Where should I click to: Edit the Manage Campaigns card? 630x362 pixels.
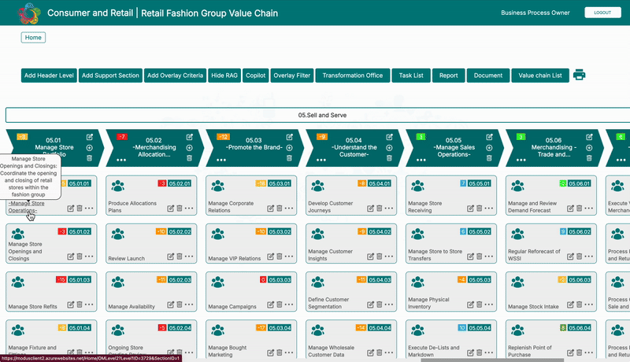(271, 305)
